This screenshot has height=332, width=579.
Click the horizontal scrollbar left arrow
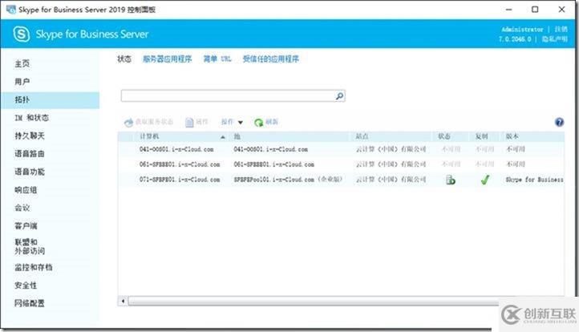(123, 301)
